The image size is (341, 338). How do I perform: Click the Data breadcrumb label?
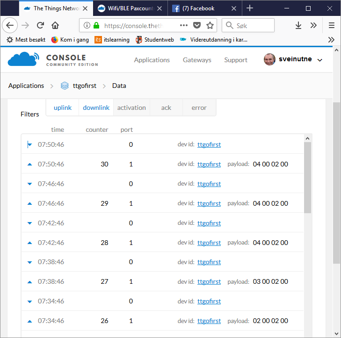(119, 86)
